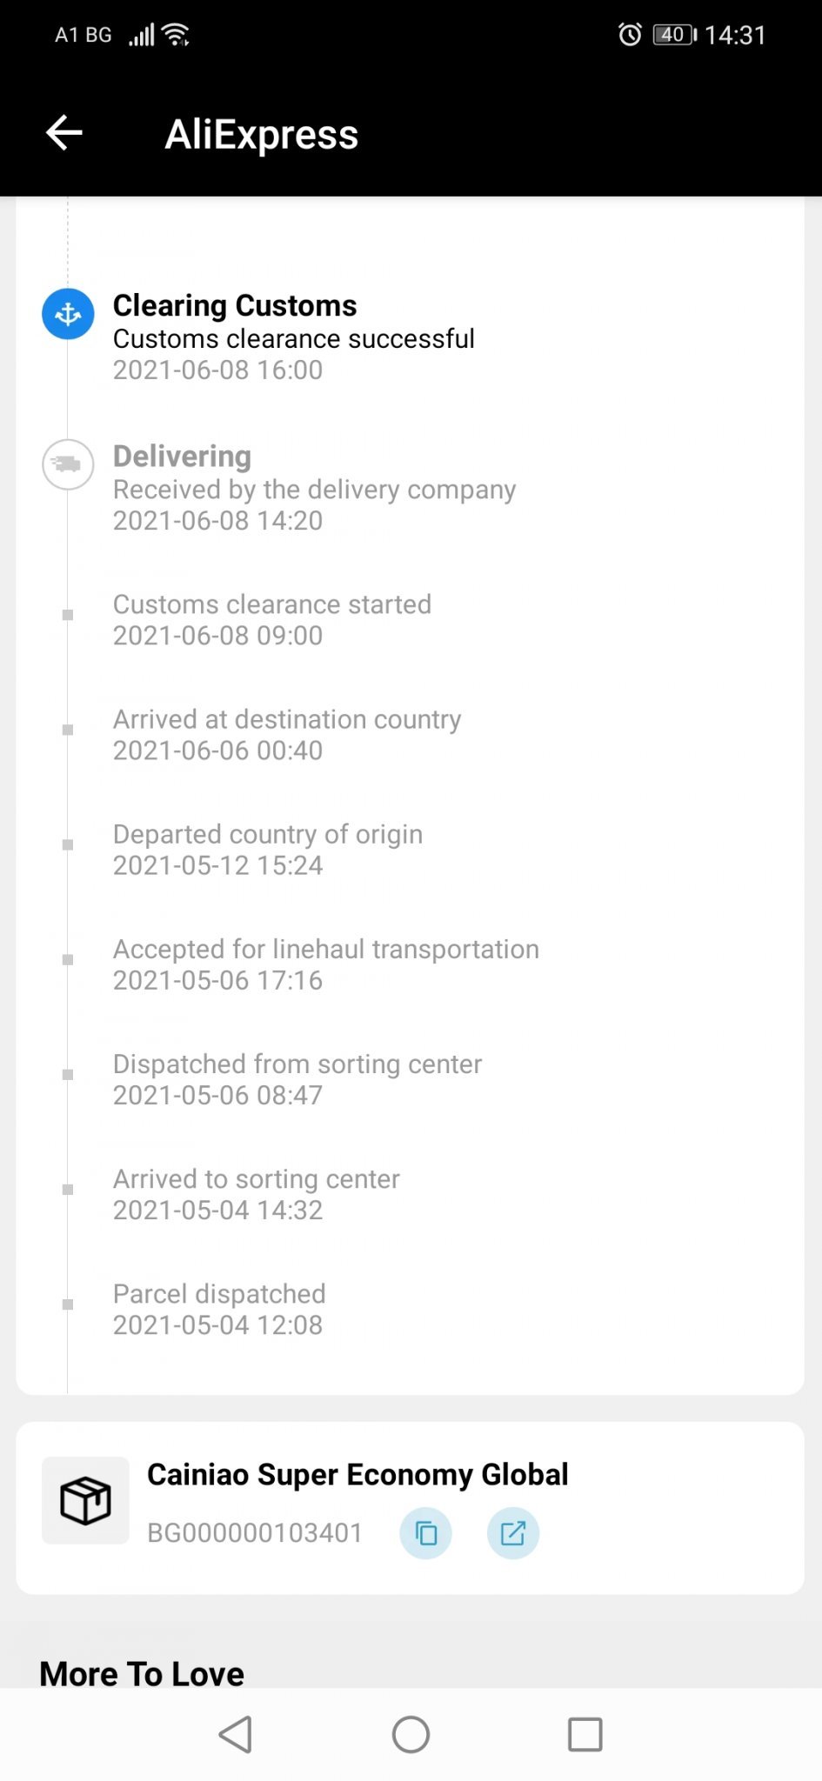Tap the More To Love heading
The width and height of the screenshot is (822, 1781).
tap(142, 1673)
